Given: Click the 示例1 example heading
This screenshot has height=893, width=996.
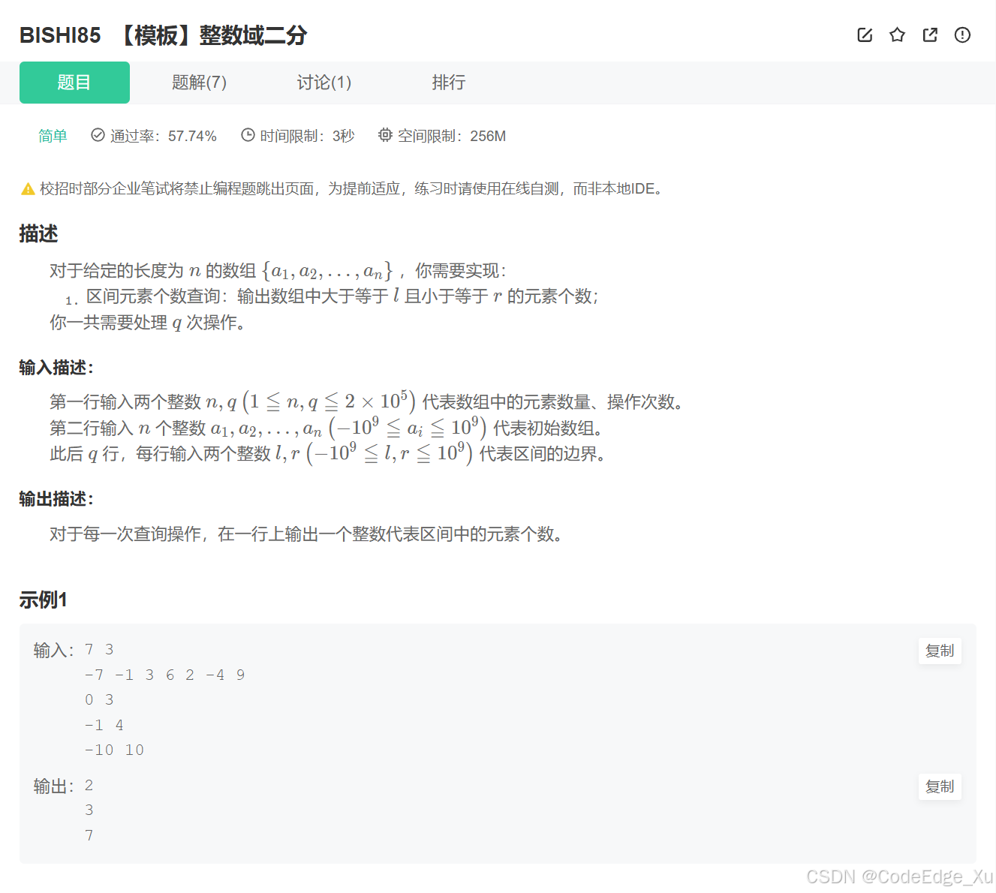Looking at the screenshot, I should (42, 600).
